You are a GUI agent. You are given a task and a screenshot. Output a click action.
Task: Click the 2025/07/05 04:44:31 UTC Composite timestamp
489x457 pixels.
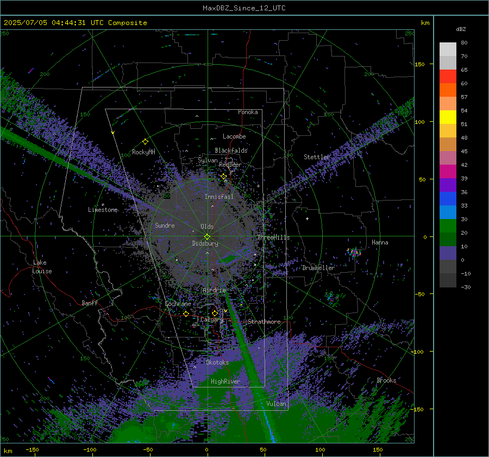tap(75, 23)
